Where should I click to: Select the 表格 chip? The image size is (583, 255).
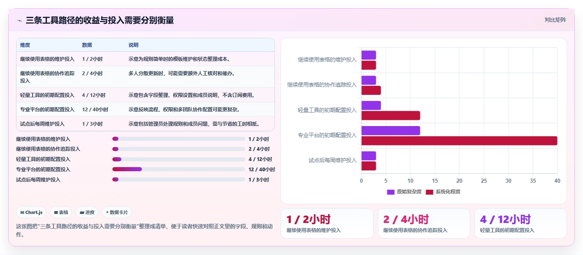[61, 212]
